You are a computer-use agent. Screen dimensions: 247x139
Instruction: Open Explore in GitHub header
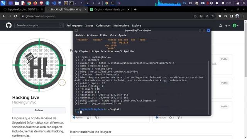[136, 25]
